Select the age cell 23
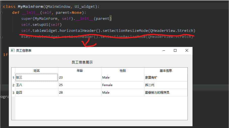The width and height of the screenshot is (229, 128). [80, 78]
